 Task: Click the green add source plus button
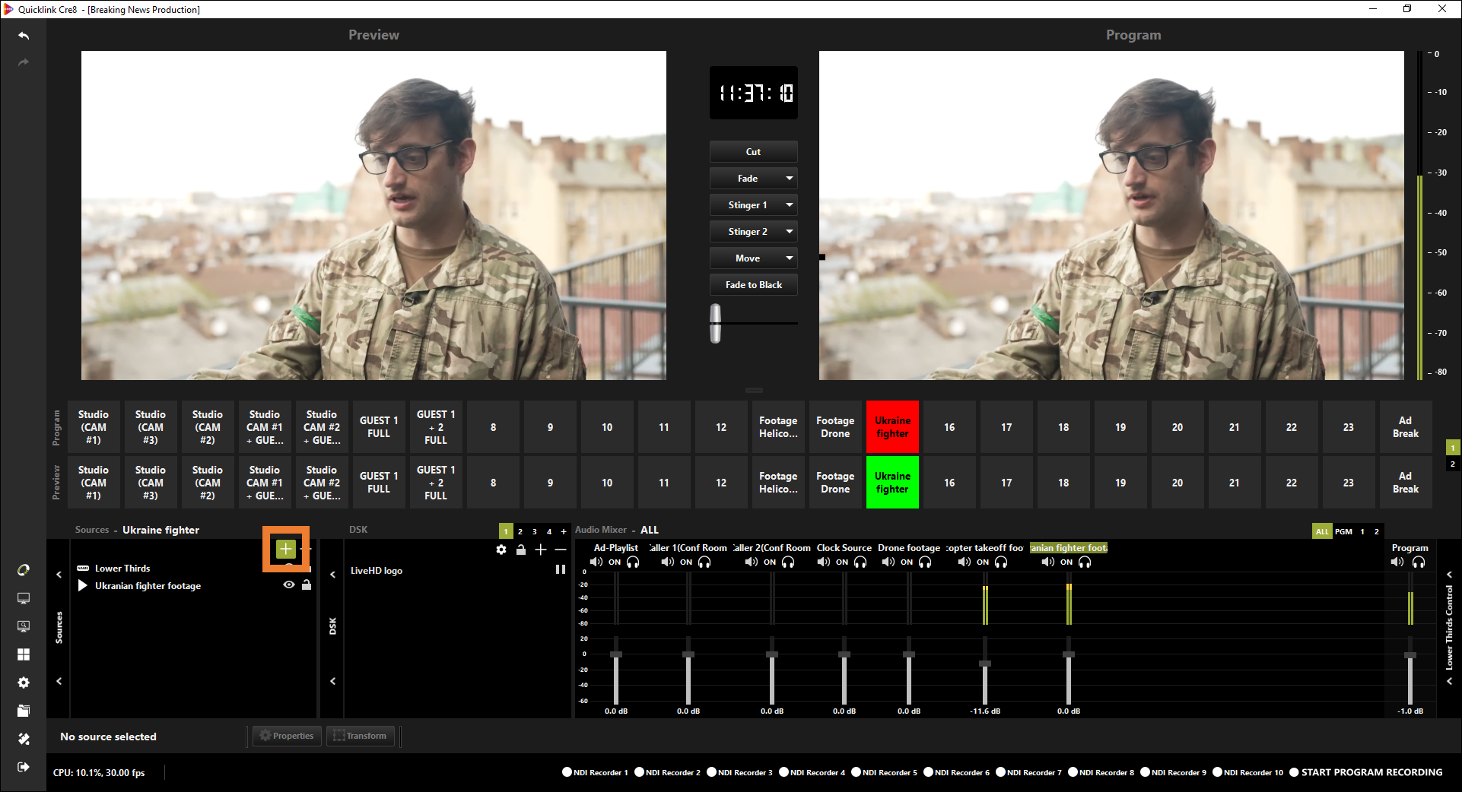(285, 549)
